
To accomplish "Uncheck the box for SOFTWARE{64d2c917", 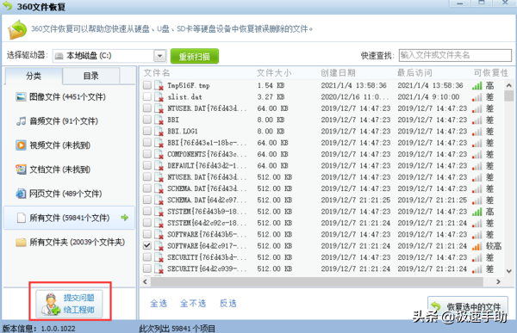I will 147,246.
